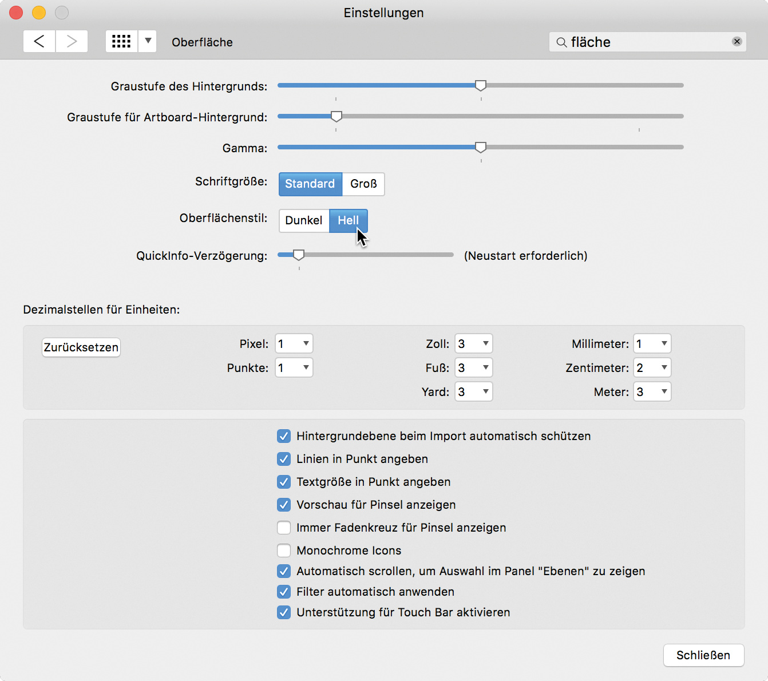Select Standard font size option

(x=310, y=184)
